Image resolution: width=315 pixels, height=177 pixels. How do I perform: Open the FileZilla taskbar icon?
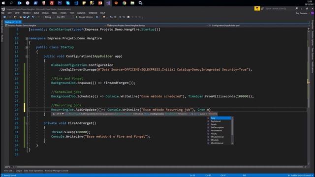[52, 3]
